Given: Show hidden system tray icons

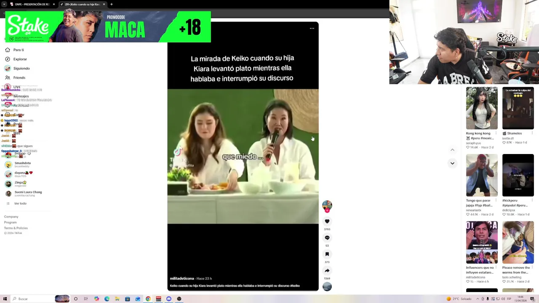Looking at the screenshot, I should coord(478,299).
